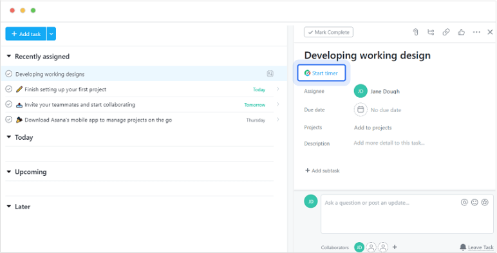Open details chevron for Download Asana's mobile app
Screen dimensions: 497x253
pyautogui.click(x=277, y=120)
